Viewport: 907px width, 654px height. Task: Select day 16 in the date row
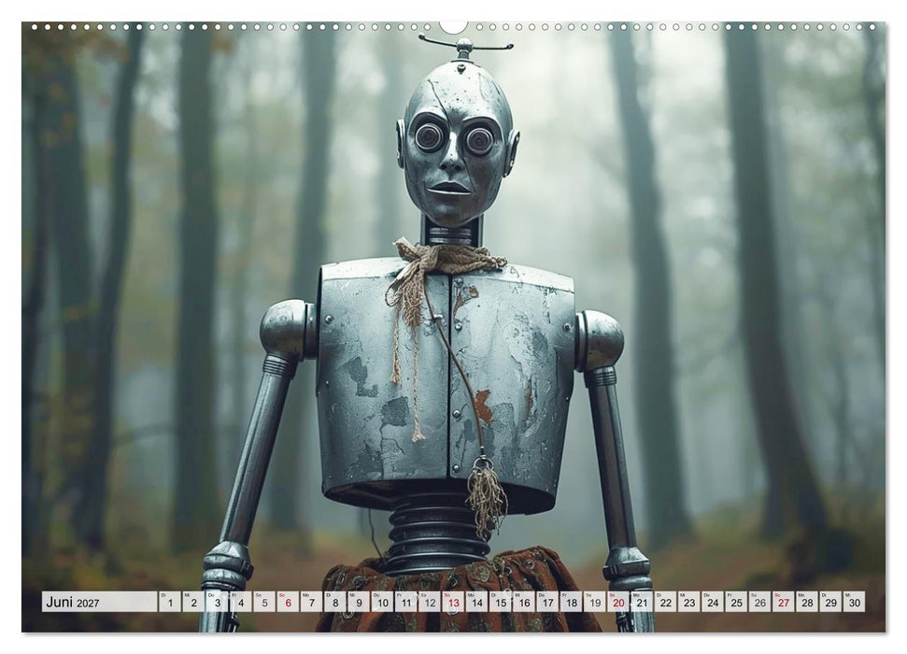pyautogui.click(x=524, y=602)
